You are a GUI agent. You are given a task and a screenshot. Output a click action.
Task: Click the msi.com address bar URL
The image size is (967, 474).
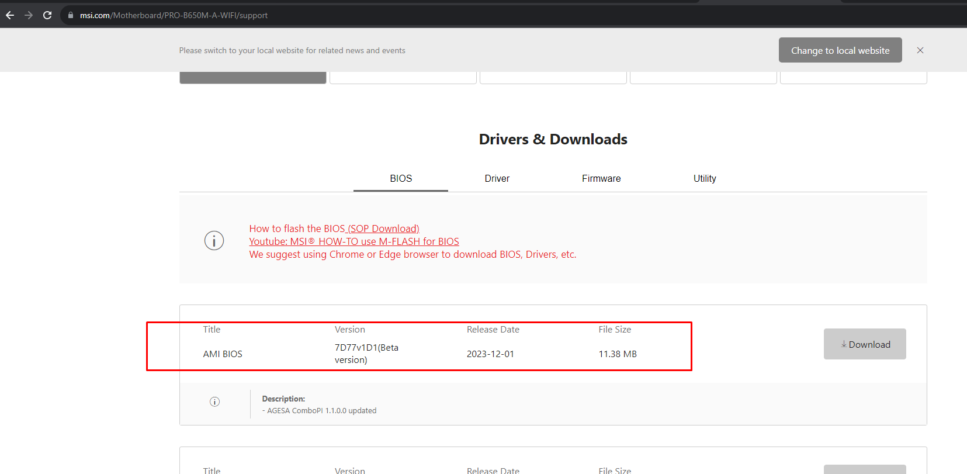(174, 15)
